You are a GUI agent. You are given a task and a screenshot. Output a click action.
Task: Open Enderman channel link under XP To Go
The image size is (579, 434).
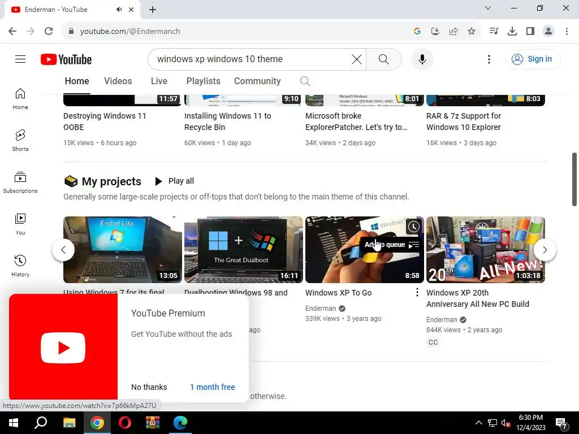pos(321,308)
